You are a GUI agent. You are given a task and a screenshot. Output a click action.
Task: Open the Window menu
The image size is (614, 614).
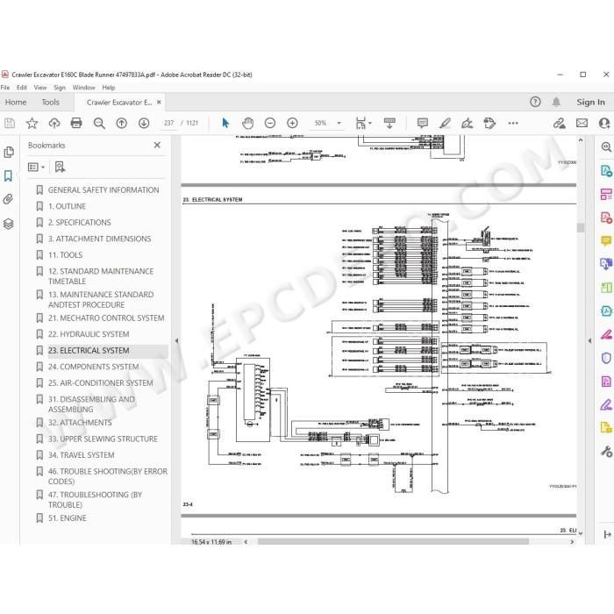(x=84, y=88)
